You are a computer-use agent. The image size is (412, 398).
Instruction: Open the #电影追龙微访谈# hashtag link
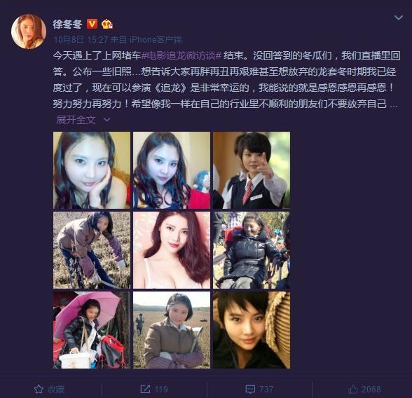coord(181,55)
